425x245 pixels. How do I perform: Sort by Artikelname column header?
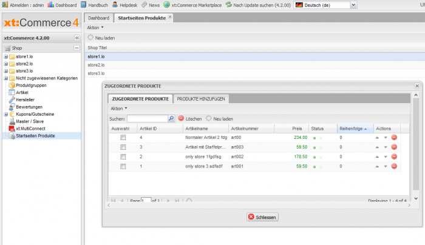206,129
